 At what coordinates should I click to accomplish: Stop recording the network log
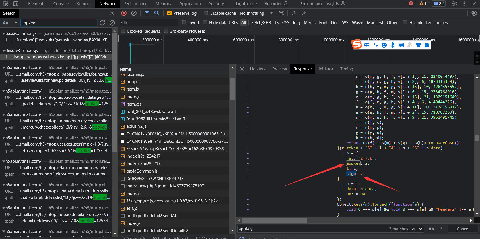click(x=124, y=13)
